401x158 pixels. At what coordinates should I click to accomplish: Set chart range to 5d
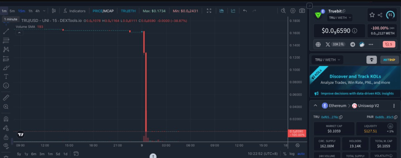[x=58, y=154]
